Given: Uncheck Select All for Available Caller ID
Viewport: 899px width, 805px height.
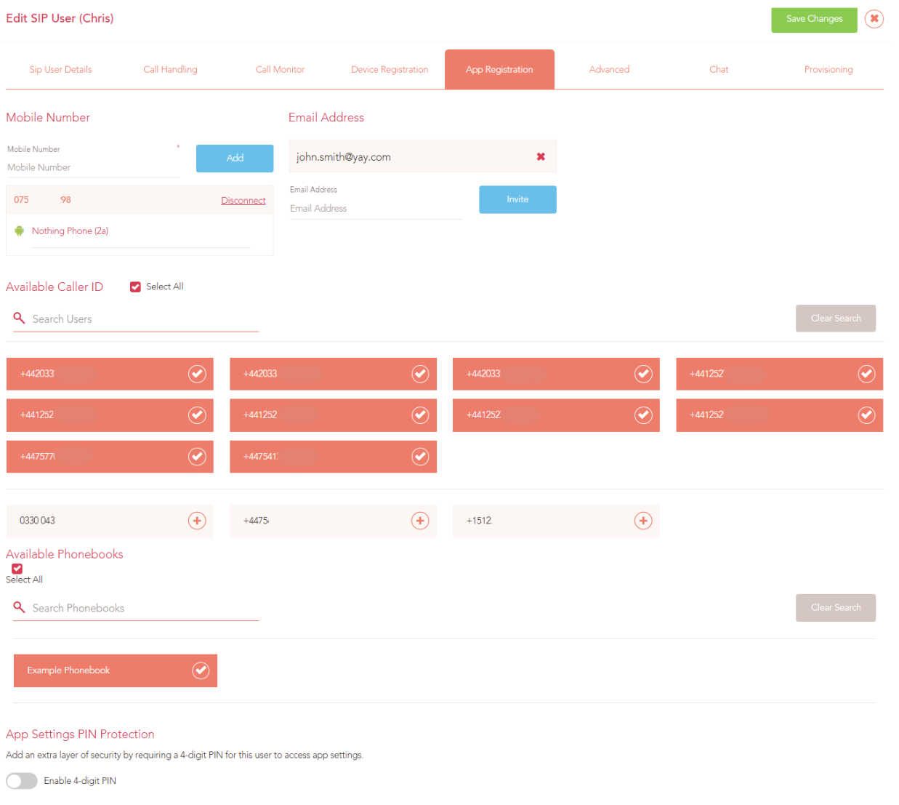Looking at the screenshot, I should pos(135,287).
